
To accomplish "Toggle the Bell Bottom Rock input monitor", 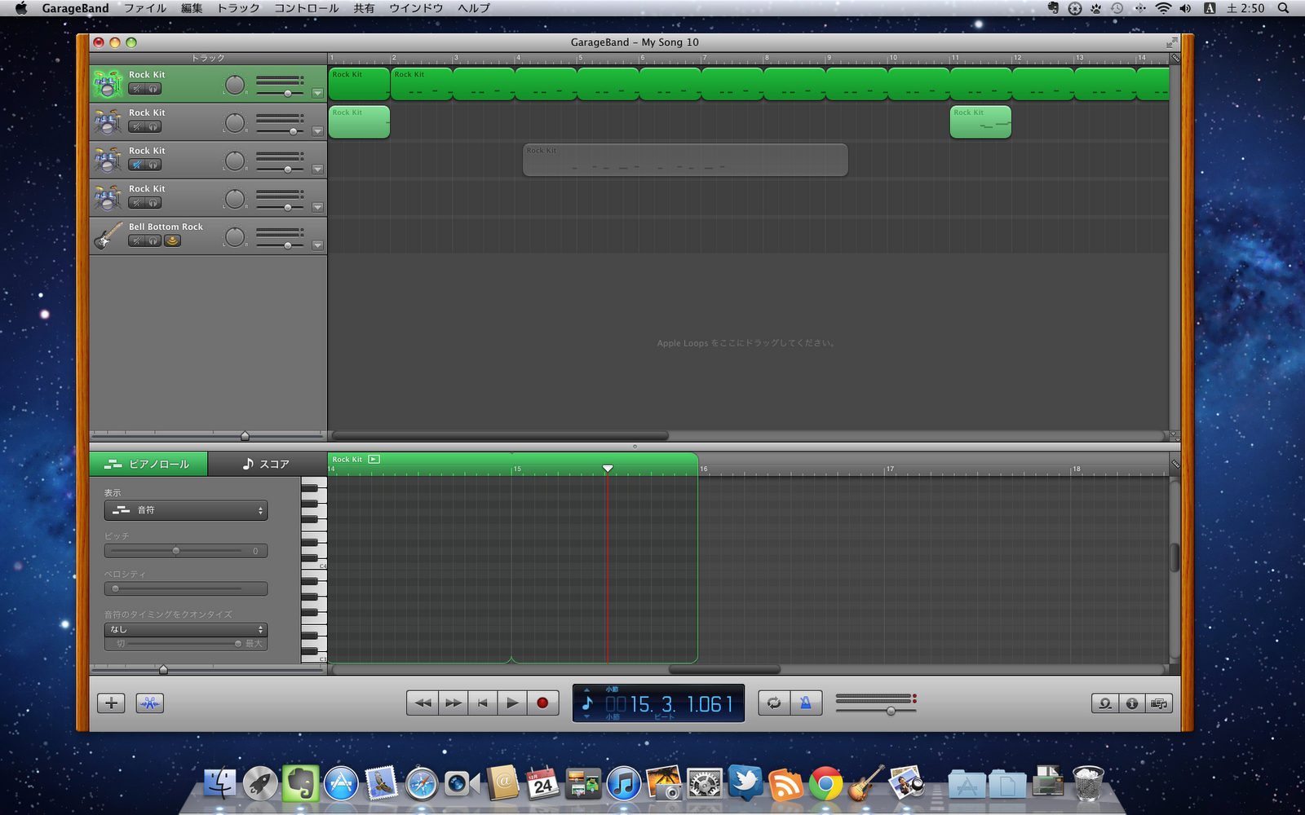I will tap(172, 241).
